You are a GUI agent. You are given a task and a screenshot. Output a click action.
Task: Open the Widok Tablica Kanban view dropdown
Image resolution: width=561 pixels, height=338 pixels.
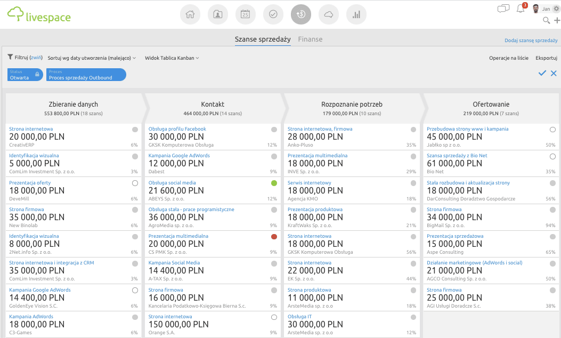pos(172,58)
